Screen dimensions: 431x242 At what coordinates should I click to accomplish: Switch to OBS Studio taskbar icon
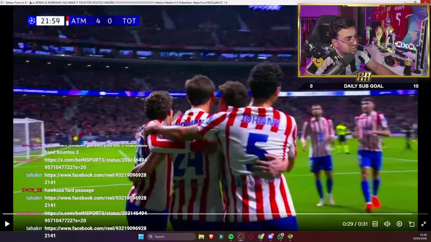241,237
